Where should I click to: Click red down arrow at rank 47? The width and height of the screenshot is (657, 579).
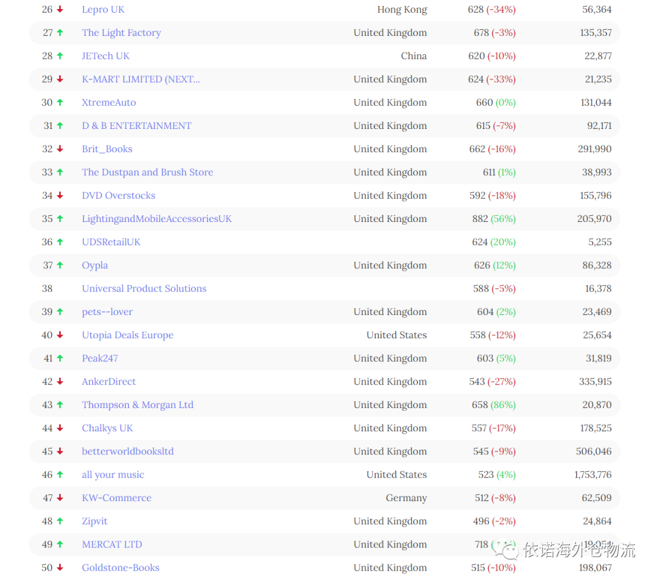pyautogui.click(x=60, y=498)
